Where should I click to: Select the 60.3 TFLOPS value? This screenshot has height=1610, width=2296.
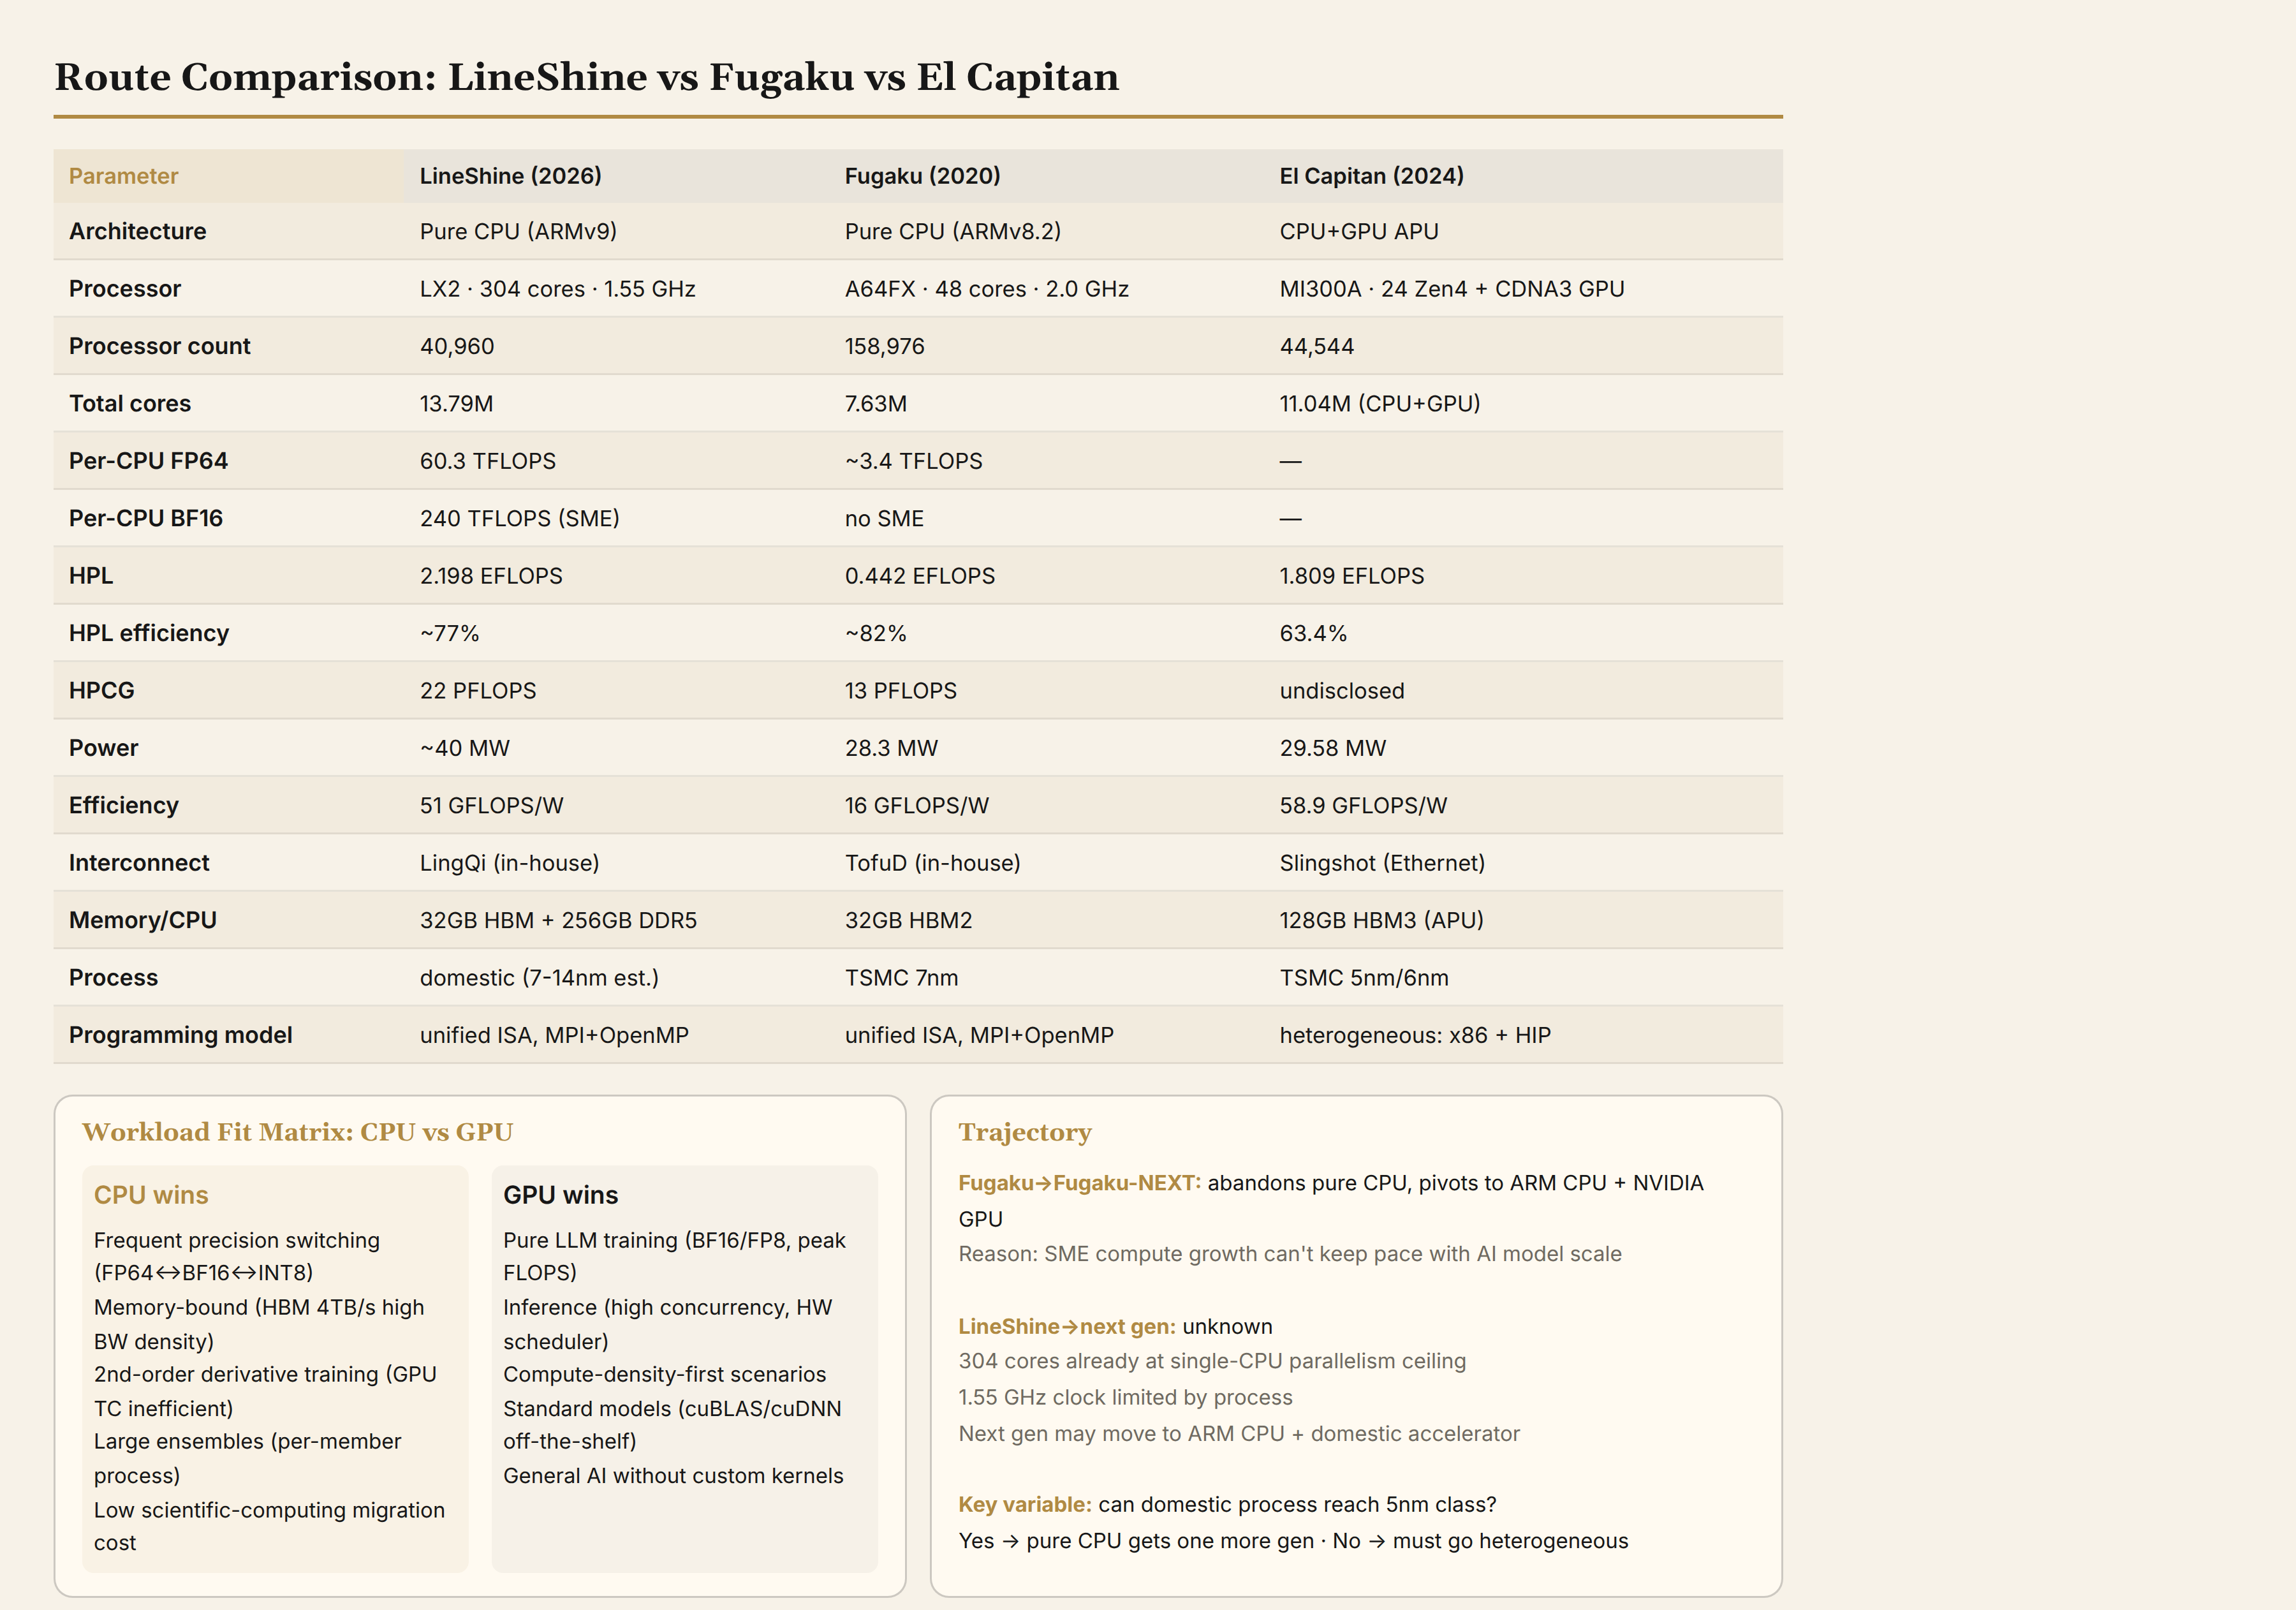pos(487,461)
